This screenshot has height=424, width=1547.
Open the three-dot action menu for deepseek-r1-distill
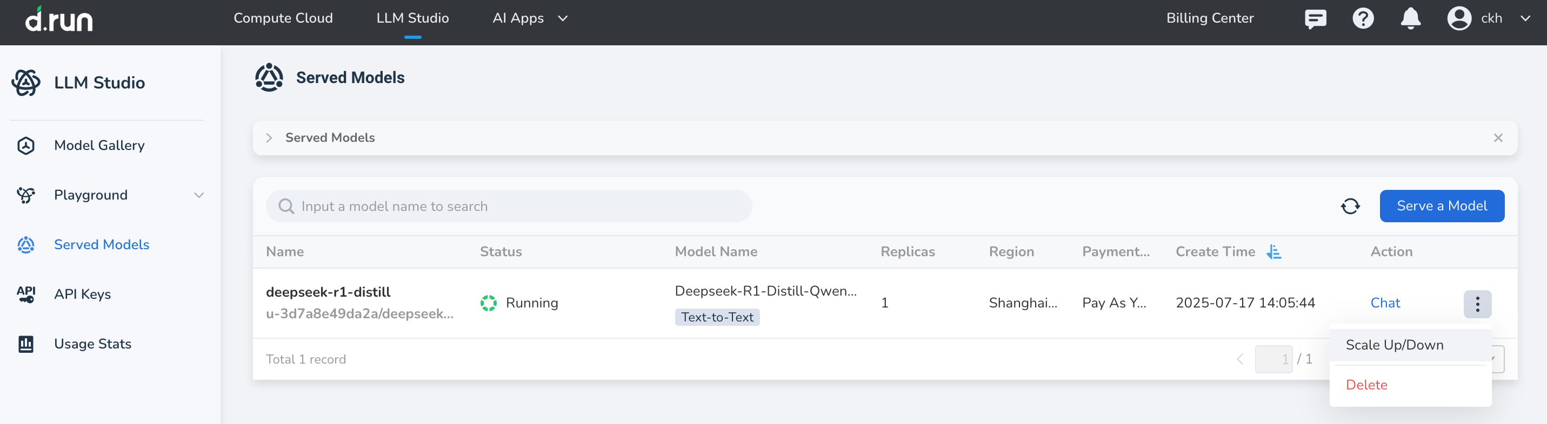(x=1477, y=304)
